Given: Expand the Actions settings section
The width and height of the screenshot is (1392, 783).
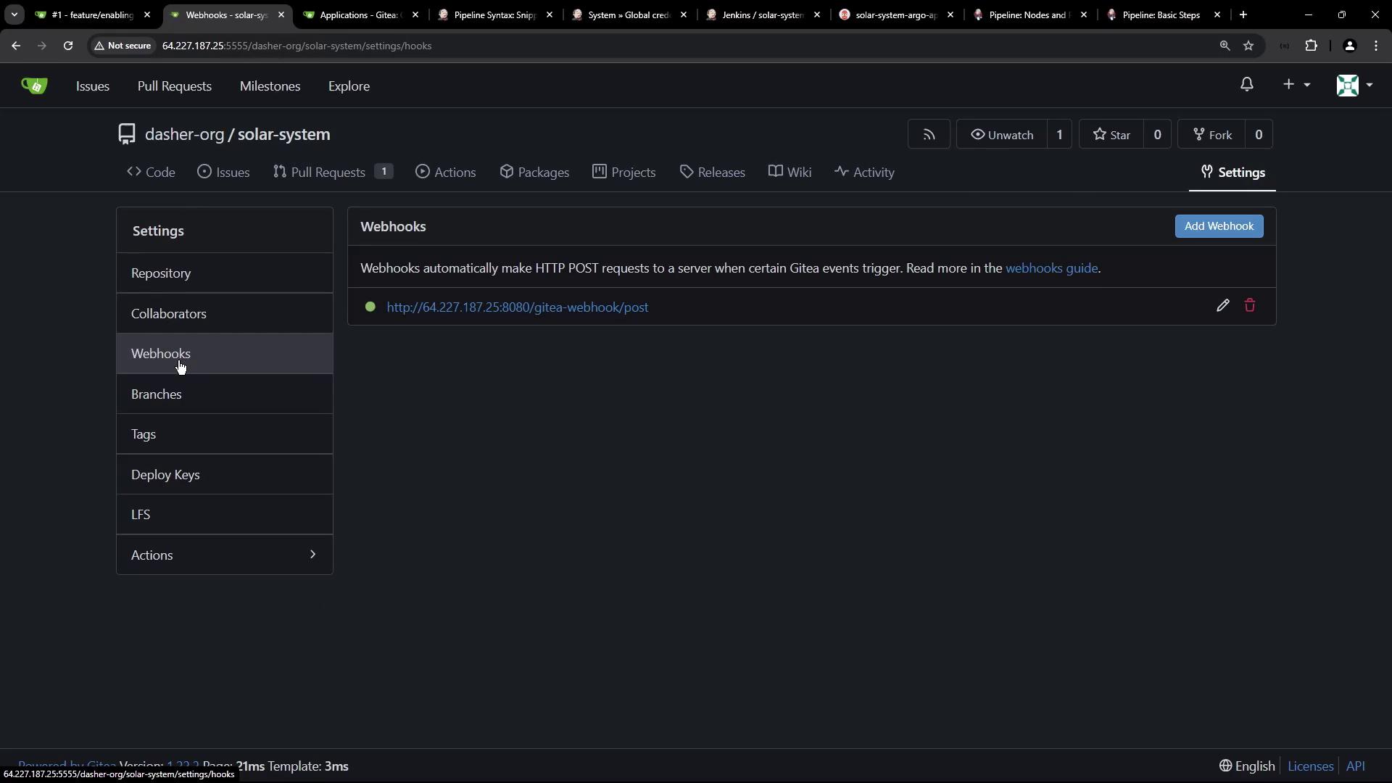Looking at the screenshot, I should (x=224, y=555).
